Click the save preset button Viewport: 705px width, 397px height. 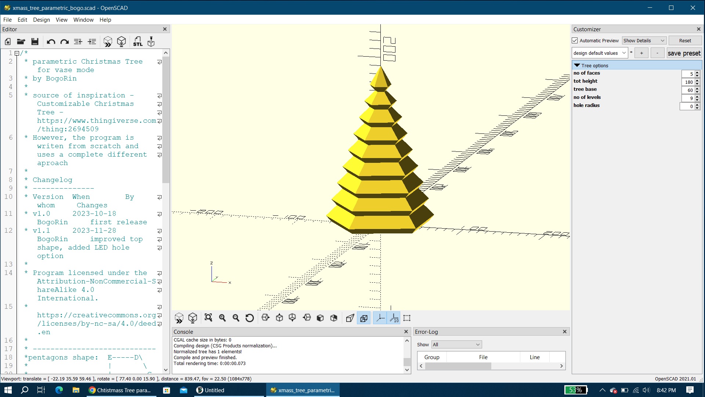[684, 53]
